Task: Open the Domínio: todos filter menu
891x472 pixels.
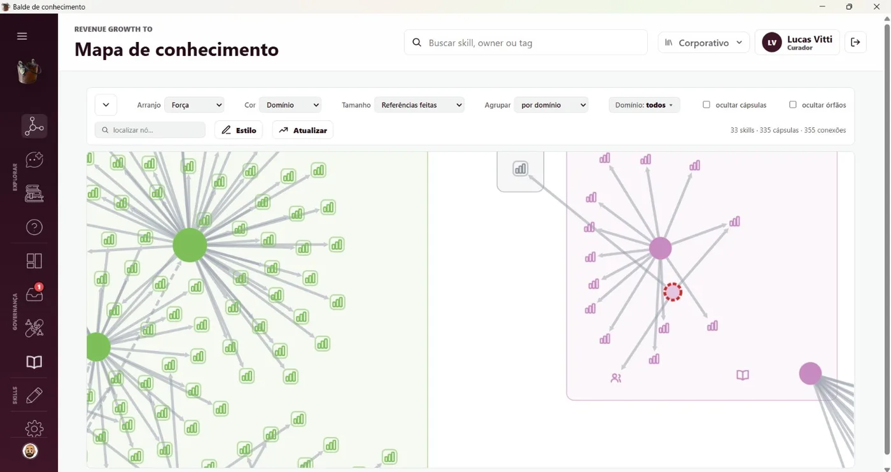Action: [x=644, y=105]
